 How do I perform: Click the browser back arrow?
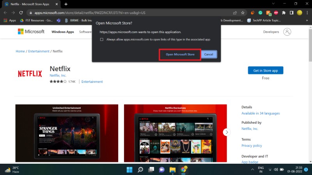click(5, 13)
